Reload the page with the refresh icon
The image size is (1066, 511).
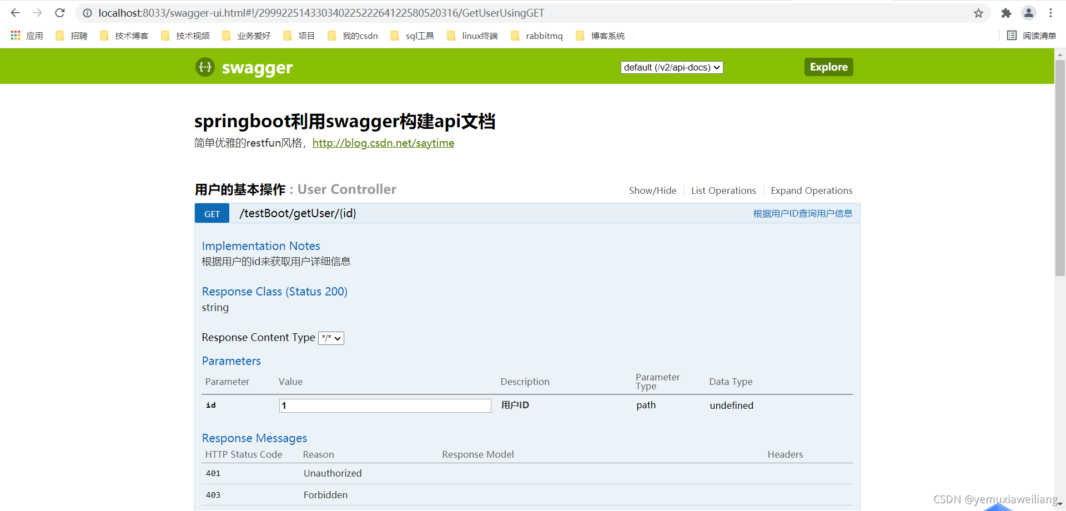(x=60, y=13)
